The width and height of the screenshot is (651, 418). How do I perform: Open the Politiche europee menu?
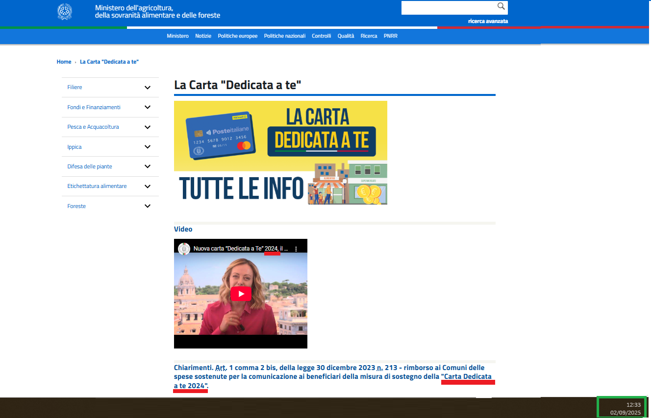tap(238, 36)
